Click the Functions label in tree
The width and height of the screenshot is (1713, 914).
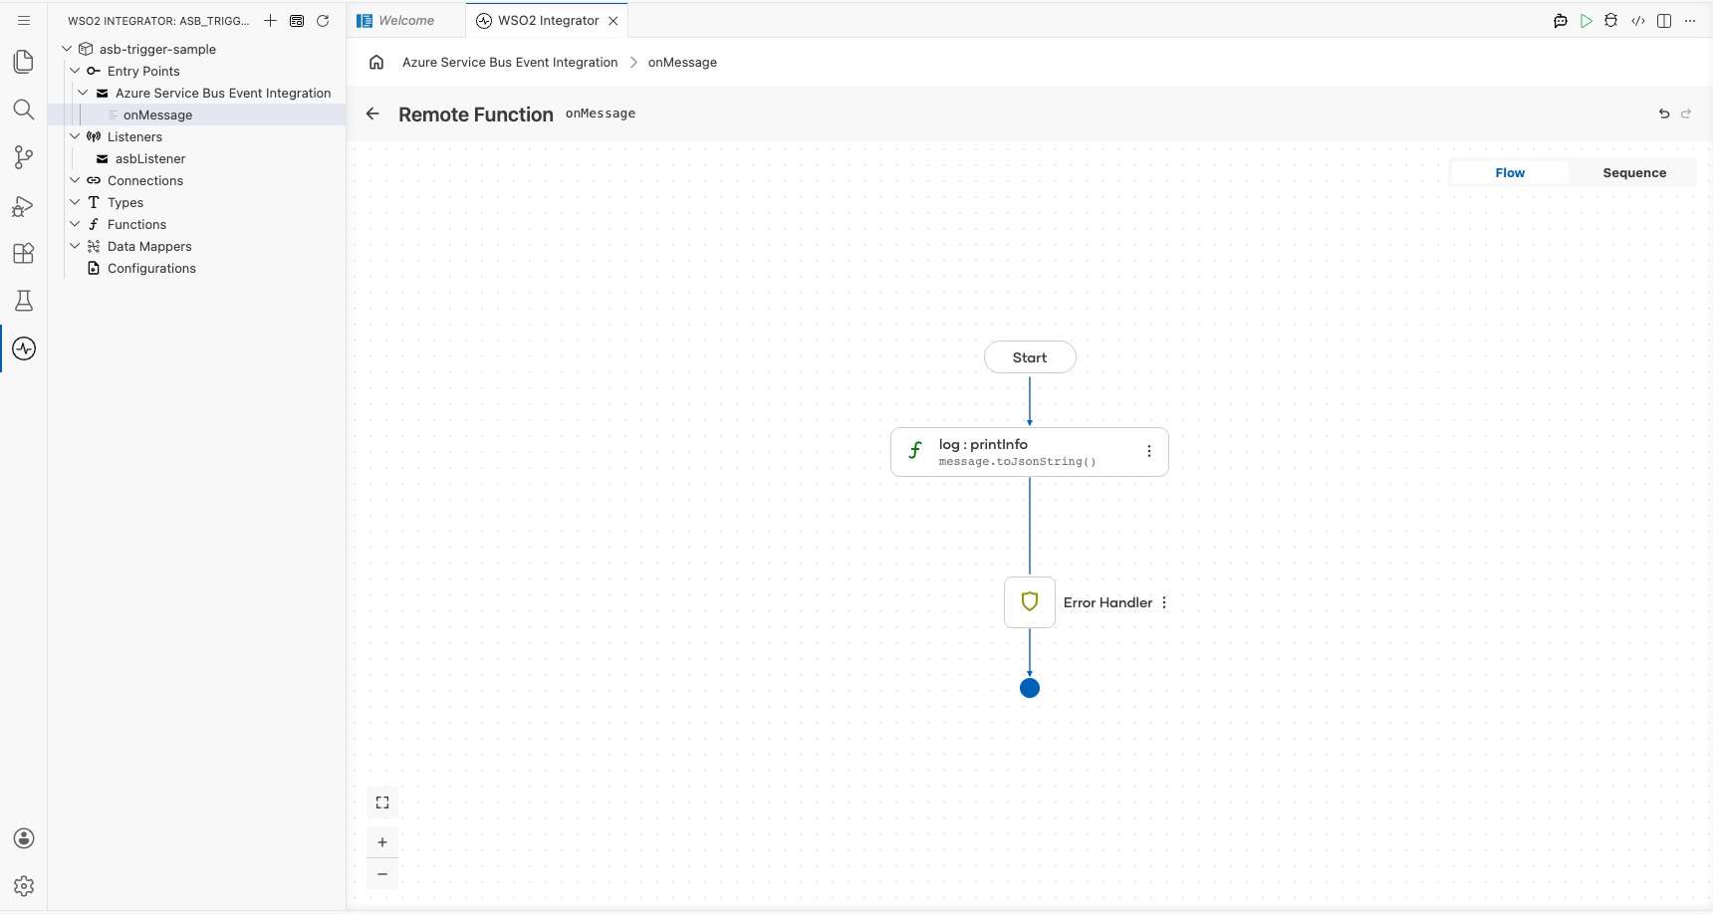[x=136, y=224]
